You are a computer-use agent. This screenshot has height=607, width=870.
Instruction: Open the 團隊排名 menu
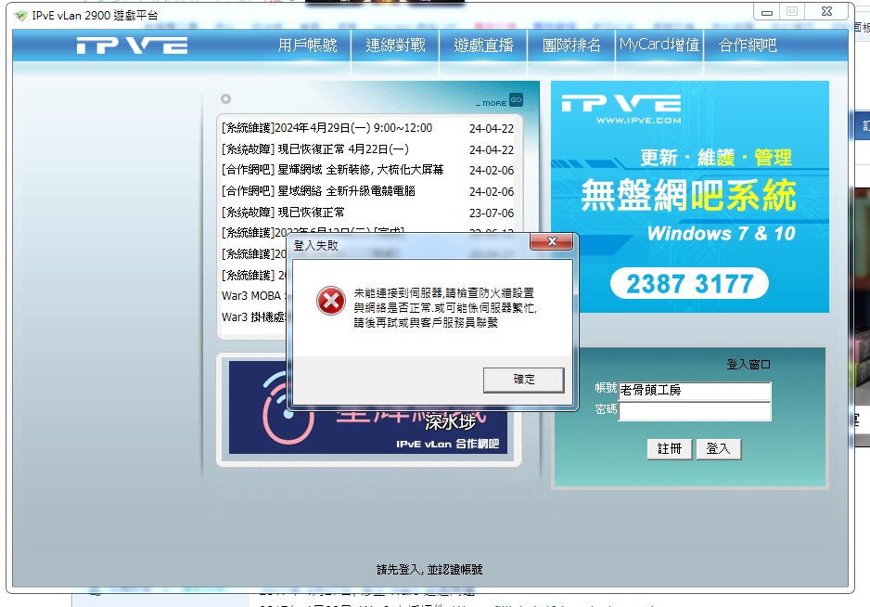(571, 45)
